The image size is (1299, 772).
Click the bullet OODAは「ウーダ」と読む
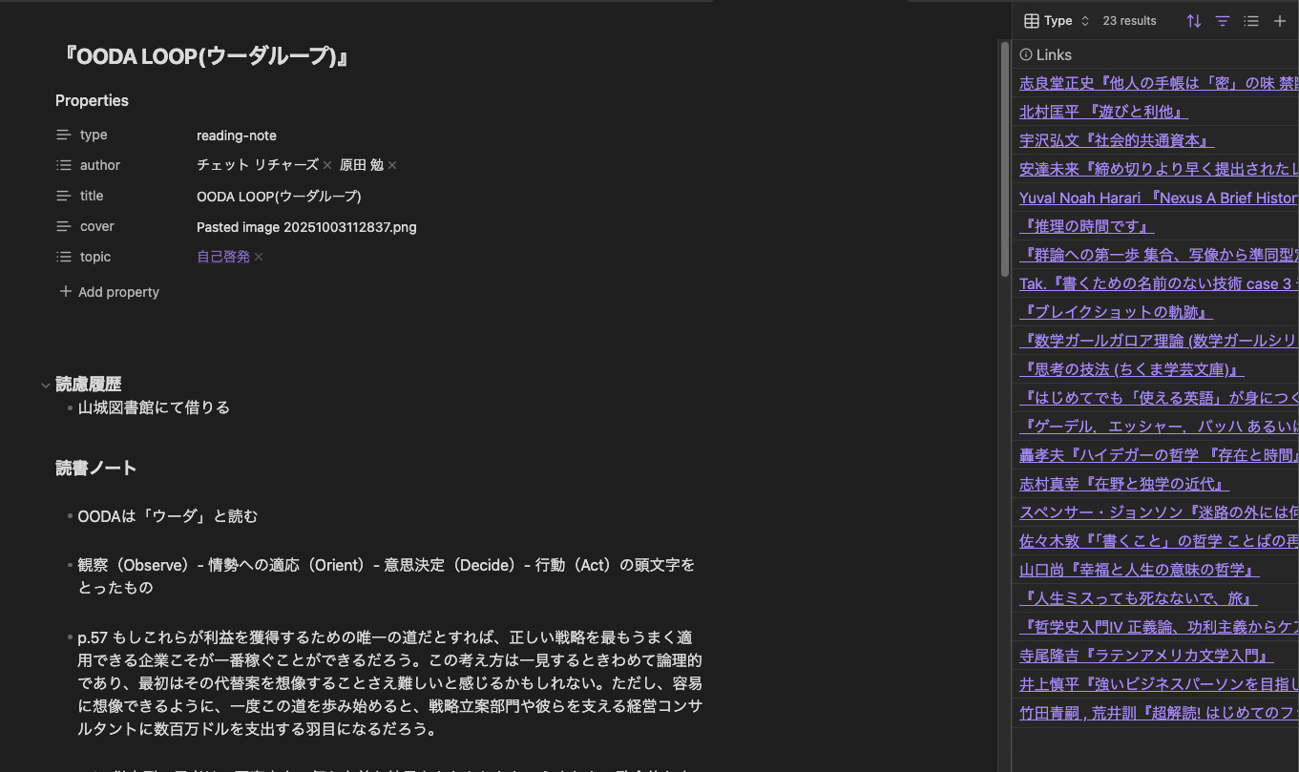(168, 516)
